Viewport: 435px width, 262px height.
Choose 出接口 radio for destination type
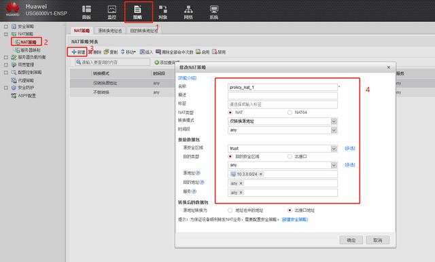pos(290,157)
